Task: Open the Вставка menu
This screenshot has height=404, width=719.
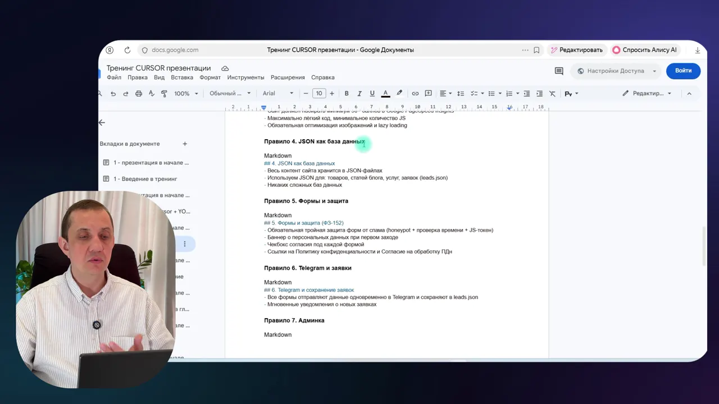Action: pos(182,77)
